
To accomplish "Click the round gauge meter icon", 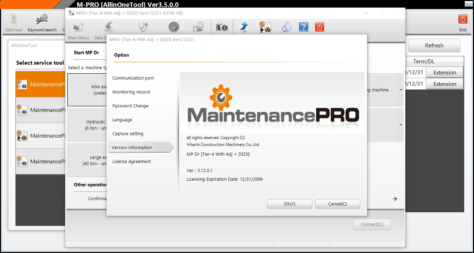I will click(x=174, y=27).
